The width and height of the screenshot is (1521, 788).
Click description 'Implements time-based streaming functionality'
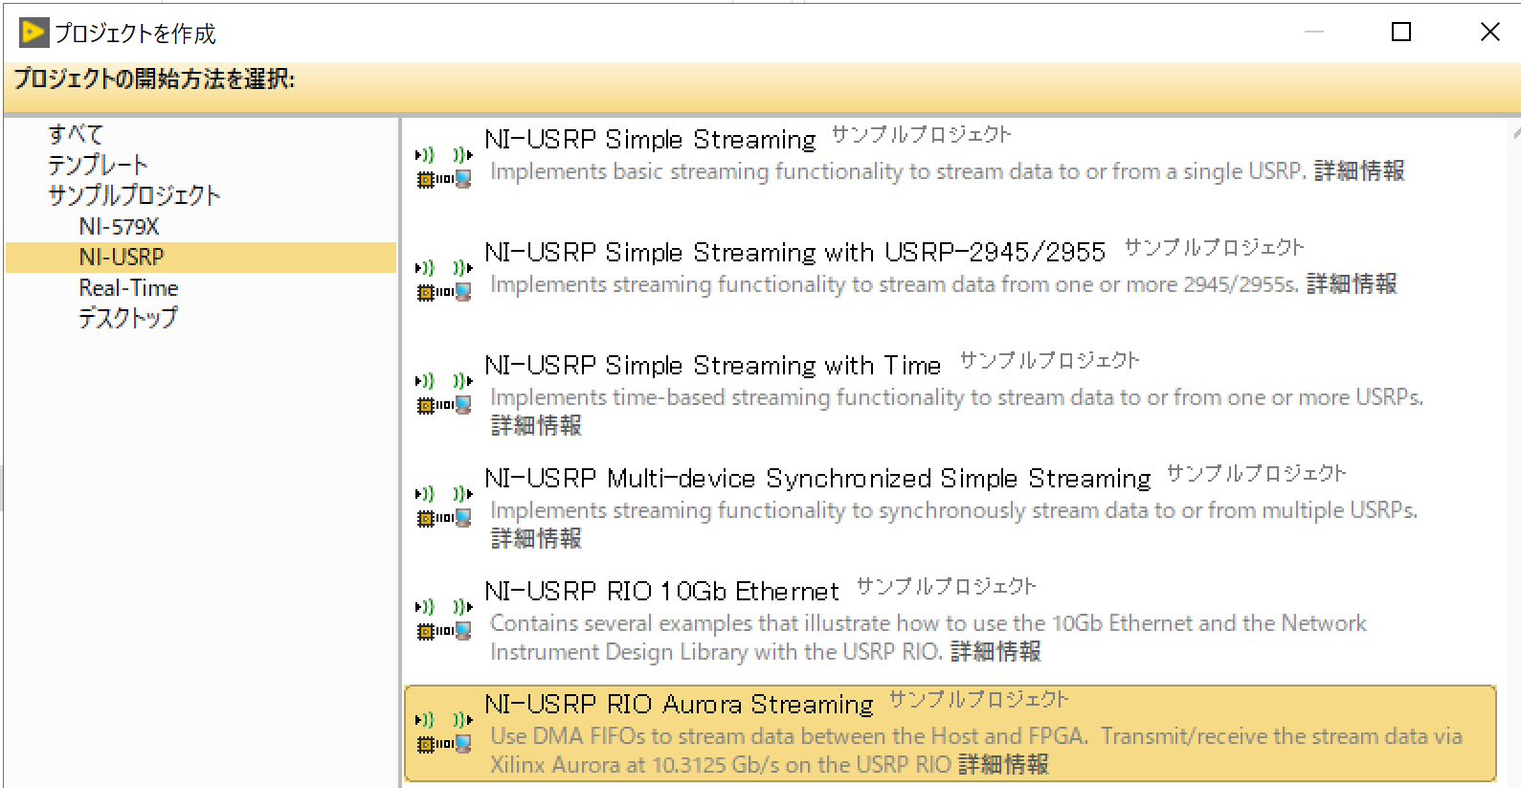click(x=957, y=397)
